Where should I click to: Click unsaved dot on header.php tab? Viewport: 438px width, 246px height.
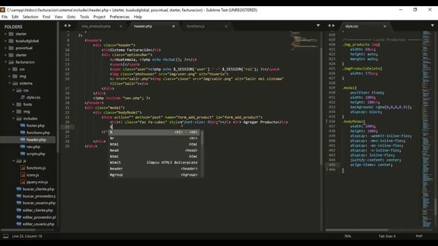pyautogui.click(x=173, y=26)
